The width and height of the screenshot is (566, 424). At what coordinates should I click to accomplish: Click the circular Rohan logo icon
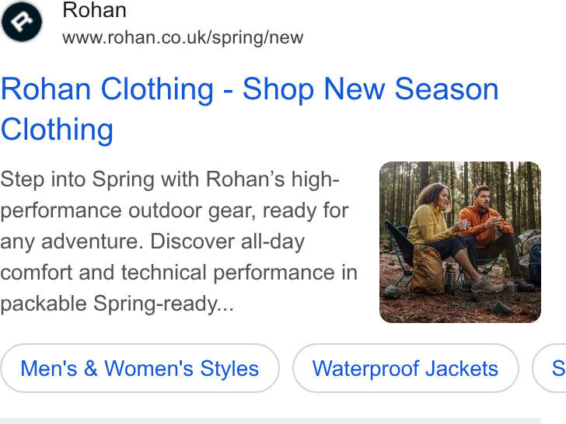coord(22,22)
